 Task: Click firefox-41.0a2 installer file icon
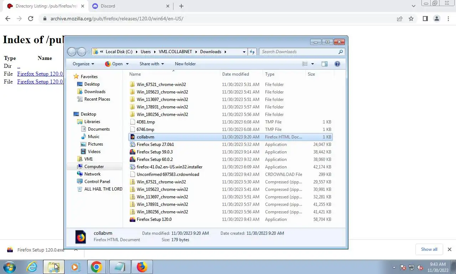tap(133, 167)
